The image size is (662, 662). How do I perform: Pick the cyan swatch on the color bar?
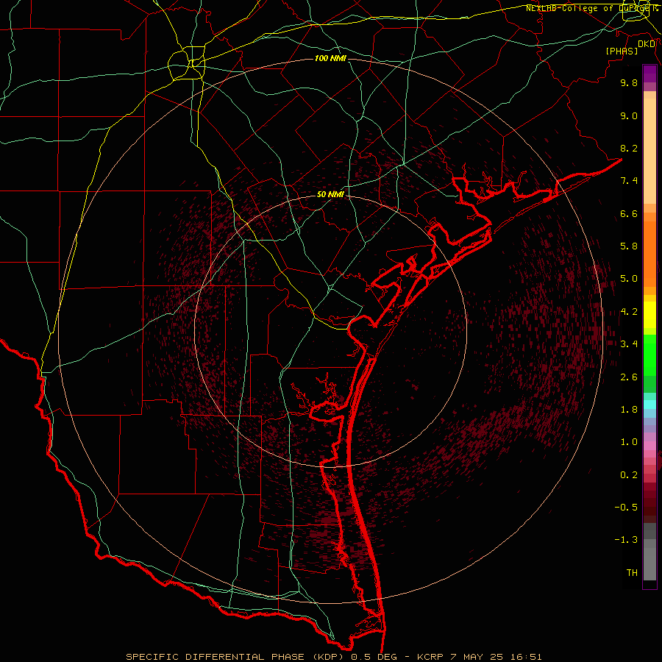pos(649,404)
